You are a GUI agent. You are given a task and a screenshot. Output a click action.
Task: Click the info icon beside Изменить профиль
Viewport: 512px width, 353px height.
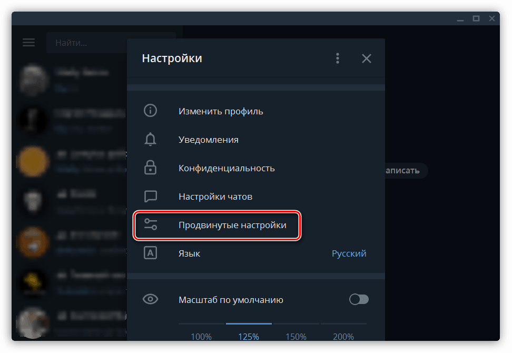pyautogui.click(x=151, y=111)
